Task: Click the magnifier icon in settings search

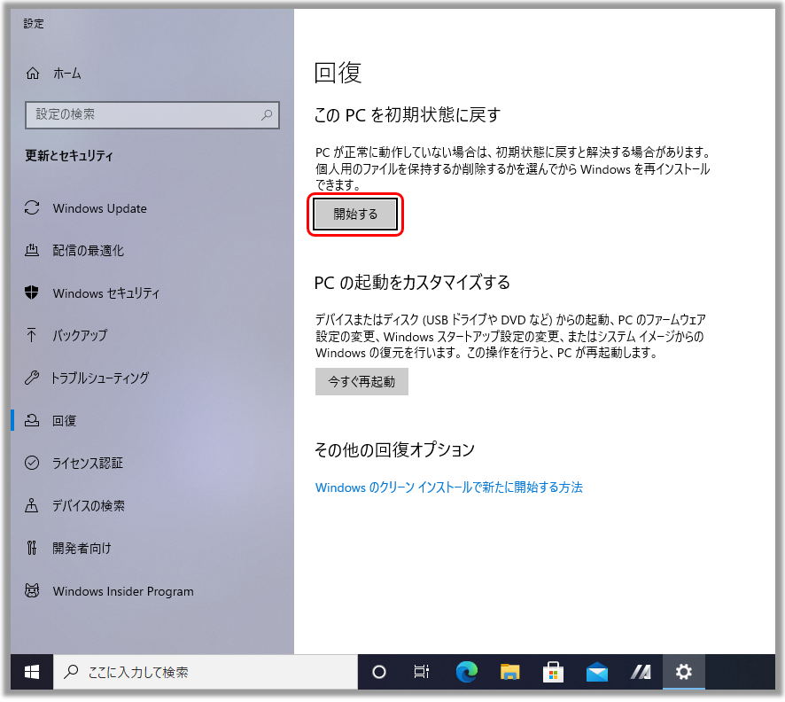Action: [267, 114]
